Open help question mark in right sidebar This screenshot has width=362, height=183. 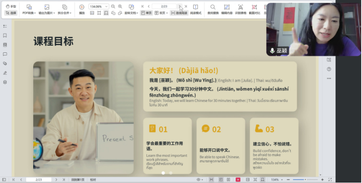tap(329, 69)
